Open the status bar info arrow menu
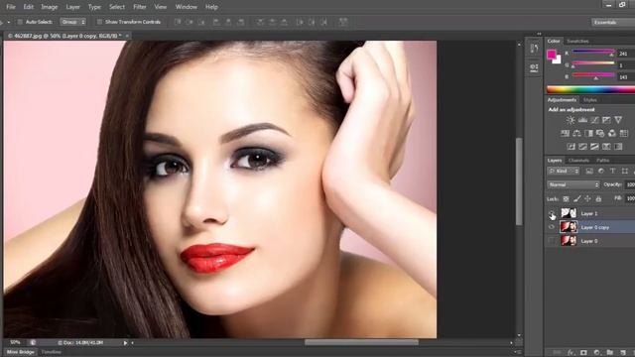Screen dimensions: 635x357 pyautogui.click(x=126, y=343)
